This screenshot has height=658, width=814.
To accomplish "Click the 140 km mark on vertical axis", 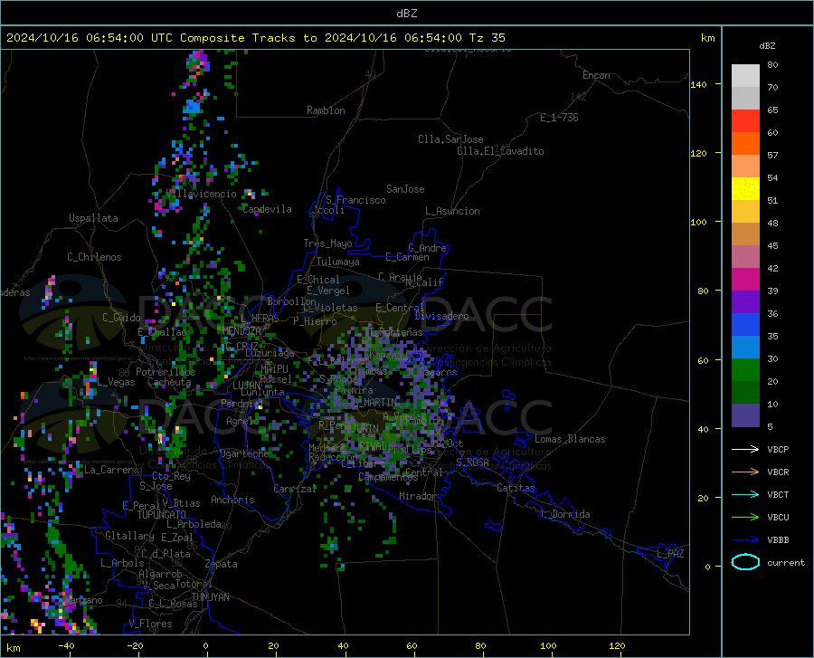I will tap(698, 84).
